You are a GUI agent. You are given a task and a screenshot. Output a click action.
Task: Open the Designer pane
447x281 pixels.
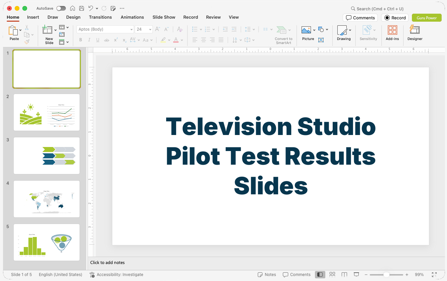coord(415,33)
